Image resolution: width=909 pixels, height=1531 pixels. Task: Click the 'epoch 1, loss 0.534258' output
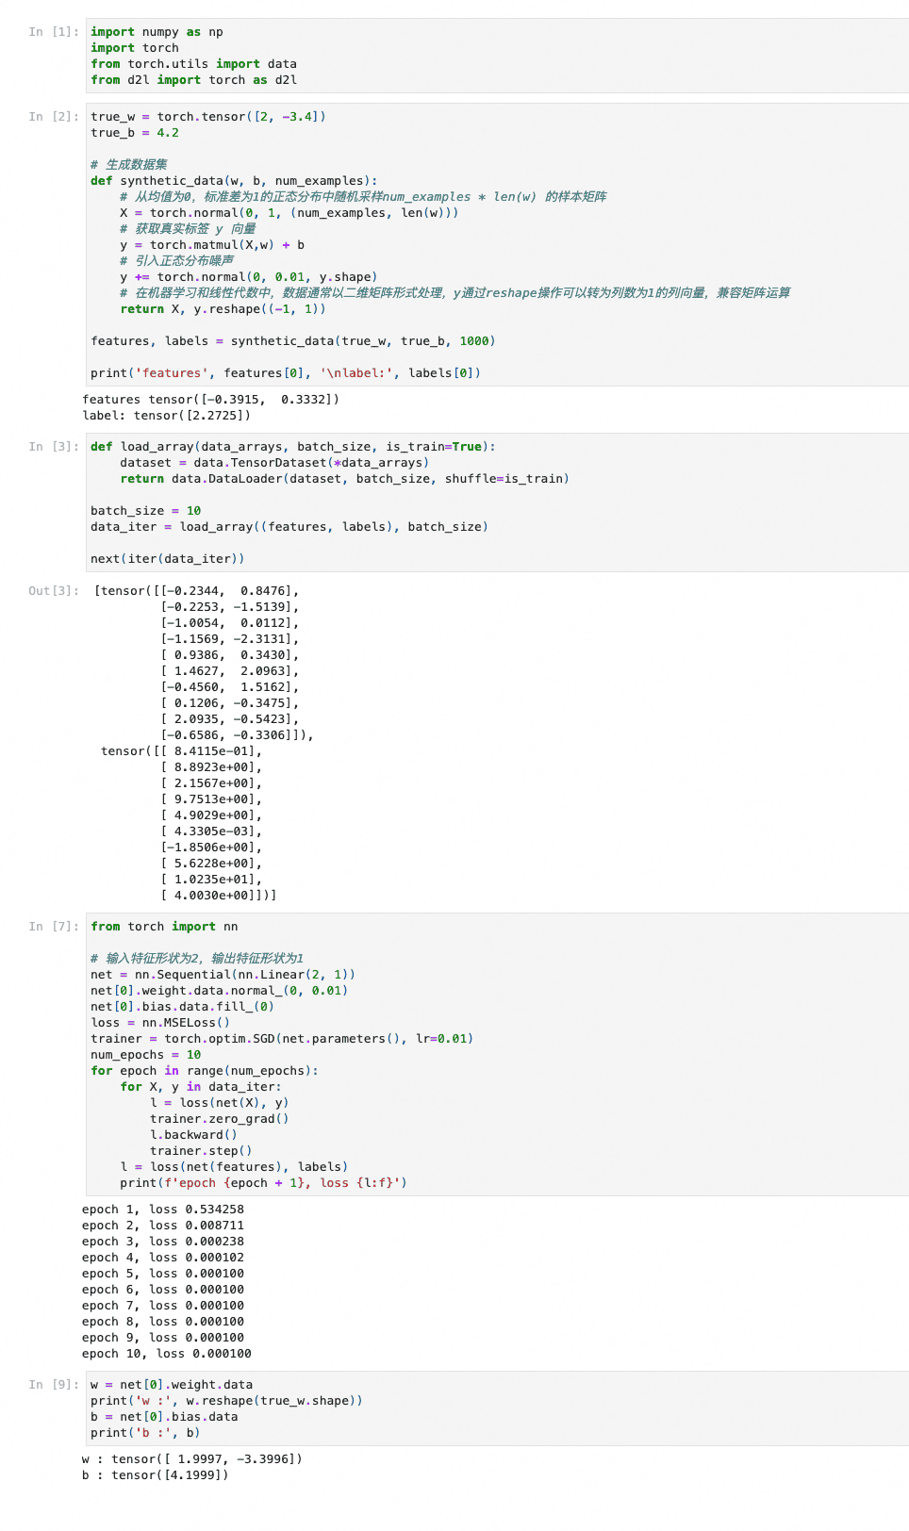click(162, 1210)
